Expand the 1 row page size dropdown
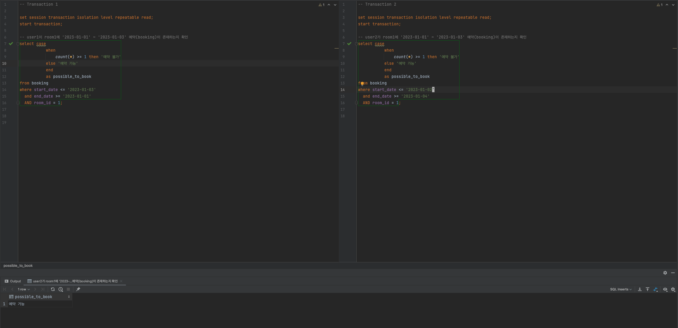 [24, 289]
